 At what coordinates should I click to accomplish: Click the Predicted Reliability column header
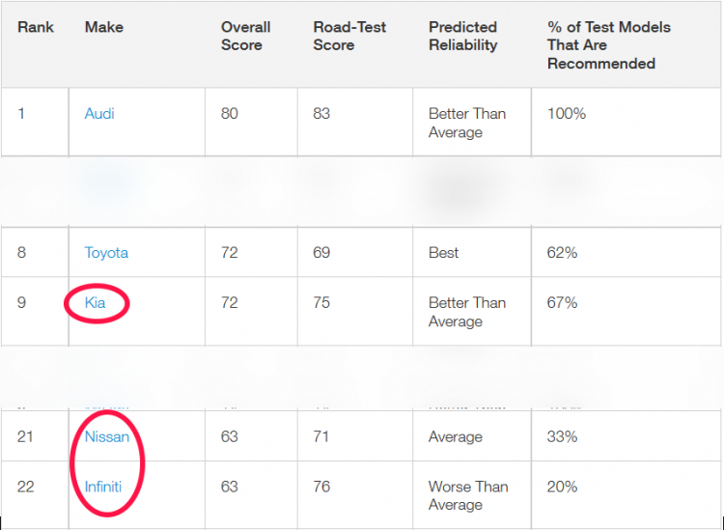(x=463, y=36)
